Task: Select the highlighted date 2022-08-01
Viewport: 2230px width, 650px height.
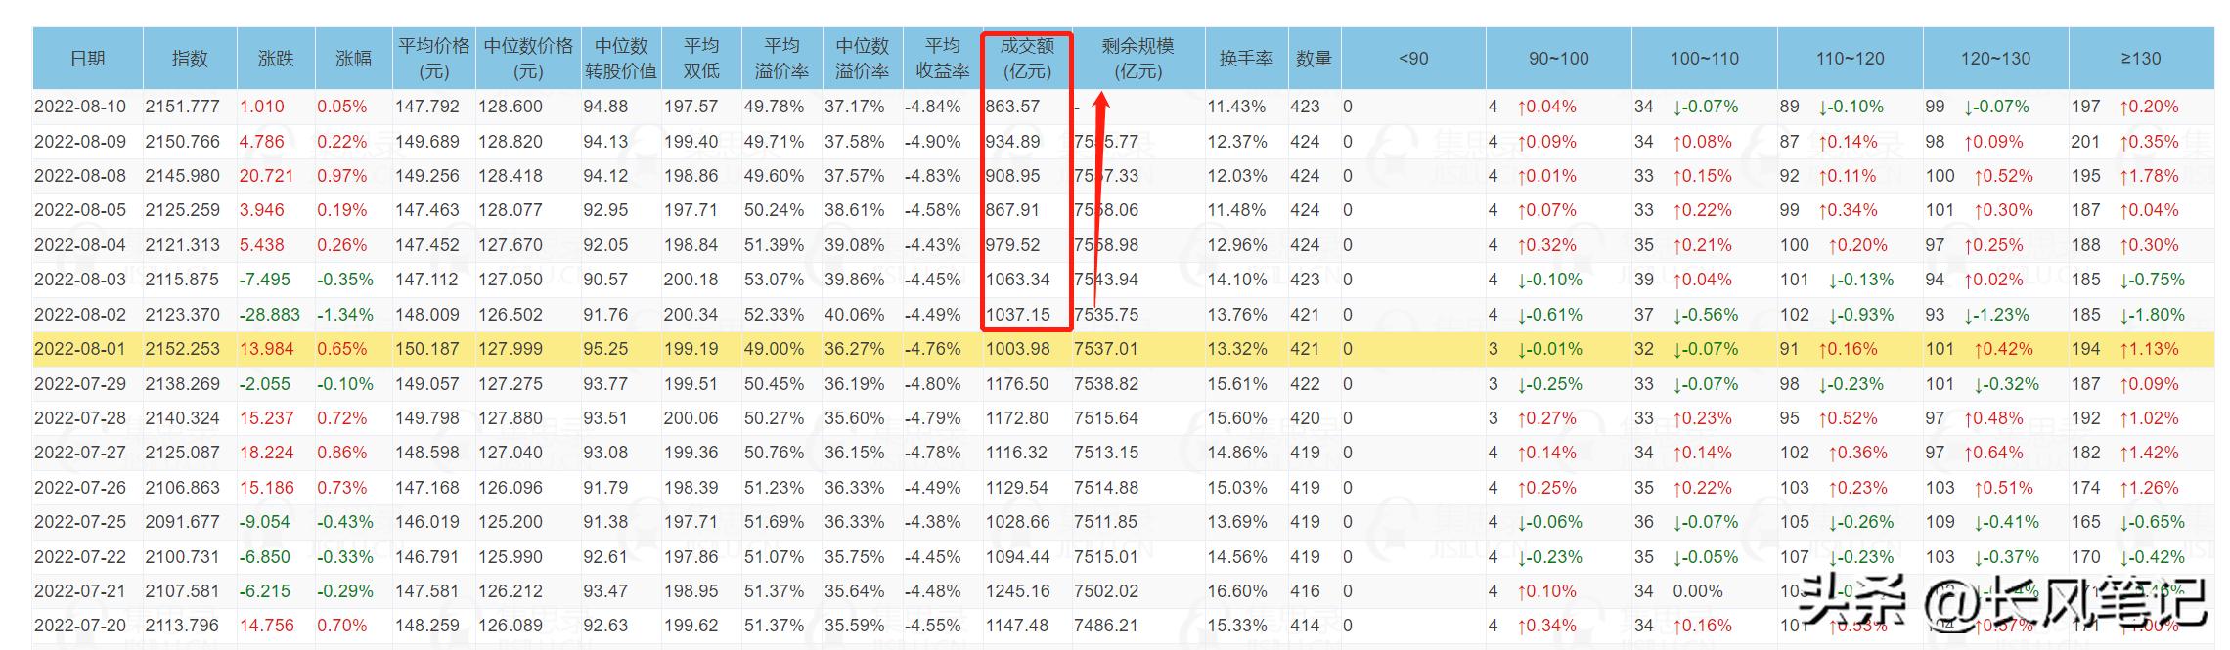Action: pos(80,349)
